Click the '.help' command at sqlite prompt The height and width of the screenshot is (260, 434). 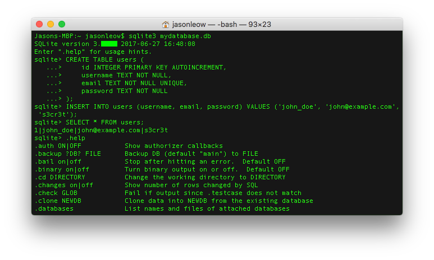(76, 138)
